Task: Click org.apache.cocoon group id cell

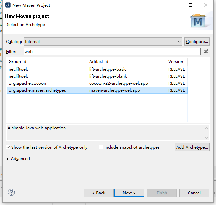Action: pyautogui.click(x=27, y=83)
